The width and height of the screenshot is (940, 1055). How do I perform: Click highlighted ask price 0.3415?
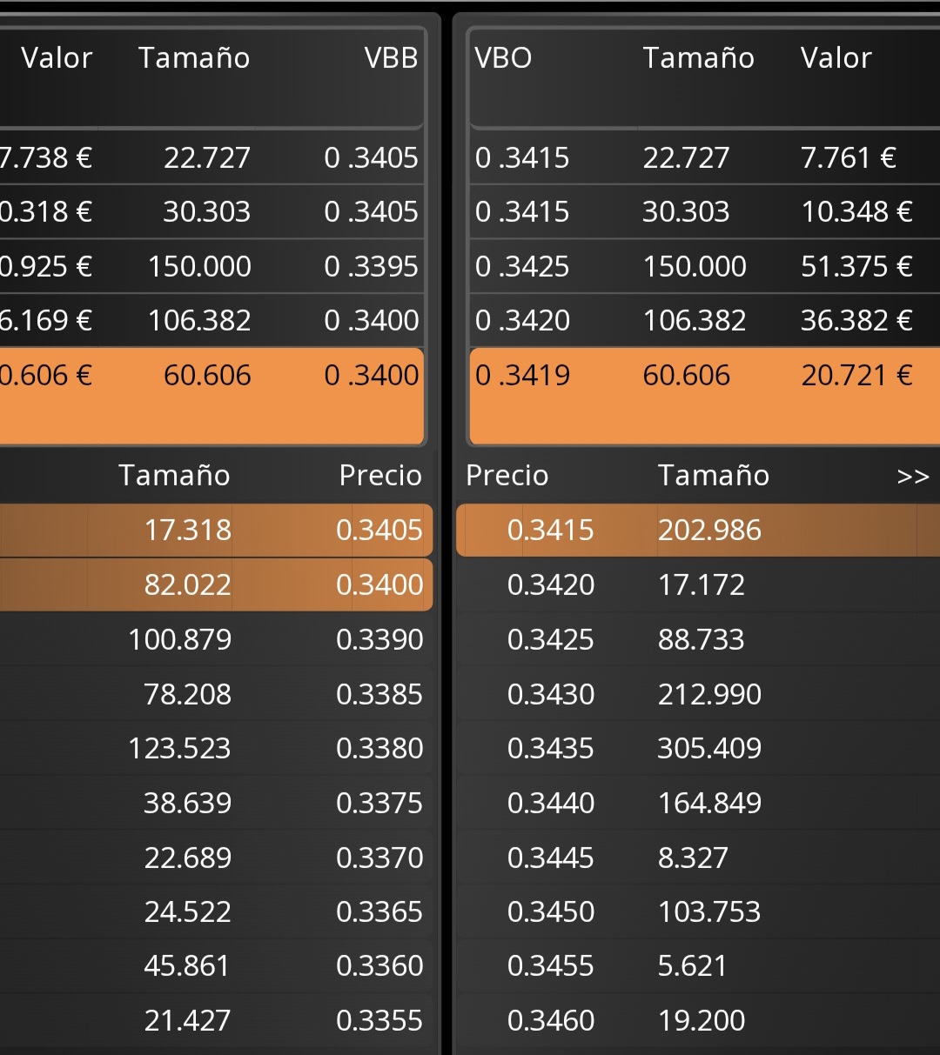[x=550, y=530]
